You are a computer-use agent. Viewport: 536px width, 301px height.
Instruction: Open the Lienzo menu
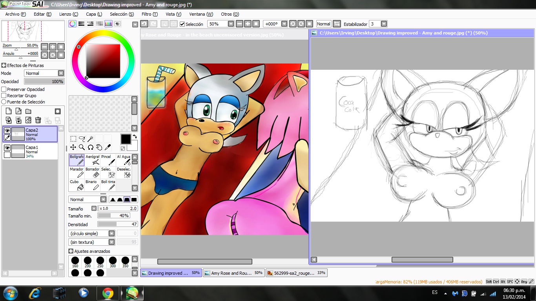pos(69,14)
